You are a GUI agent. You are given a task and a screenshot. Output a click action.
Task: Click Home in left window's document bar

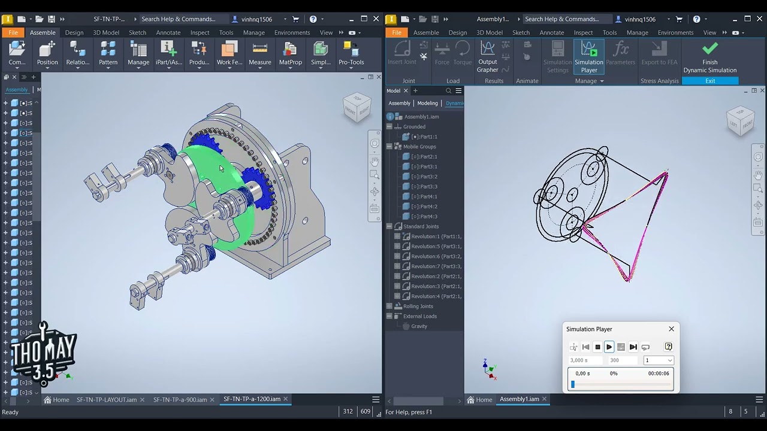56,399
